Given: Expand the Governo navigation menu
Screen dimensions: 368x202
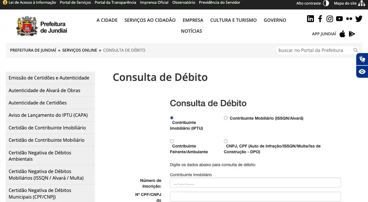Looking at the screenshot, I should click(275, 20).
